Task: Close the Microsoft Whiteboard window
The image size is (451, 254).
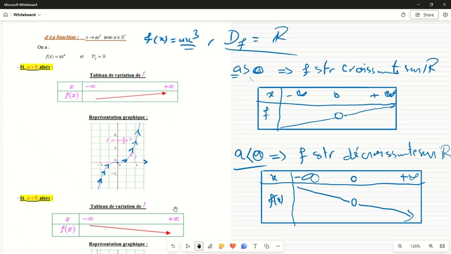Action: coord(444,5)
